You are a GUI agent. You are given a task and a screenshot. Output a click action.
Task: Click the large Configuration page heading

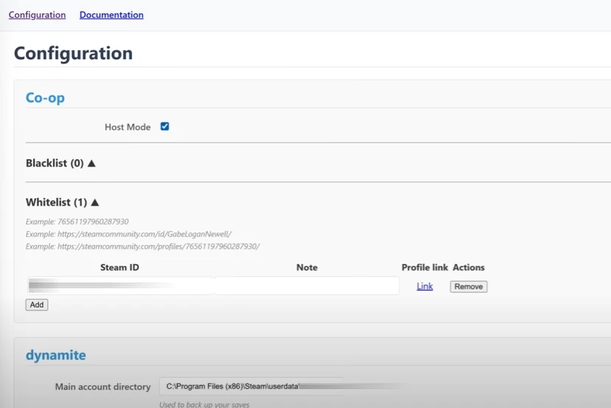pyautogui.click(x=73, y=53)
